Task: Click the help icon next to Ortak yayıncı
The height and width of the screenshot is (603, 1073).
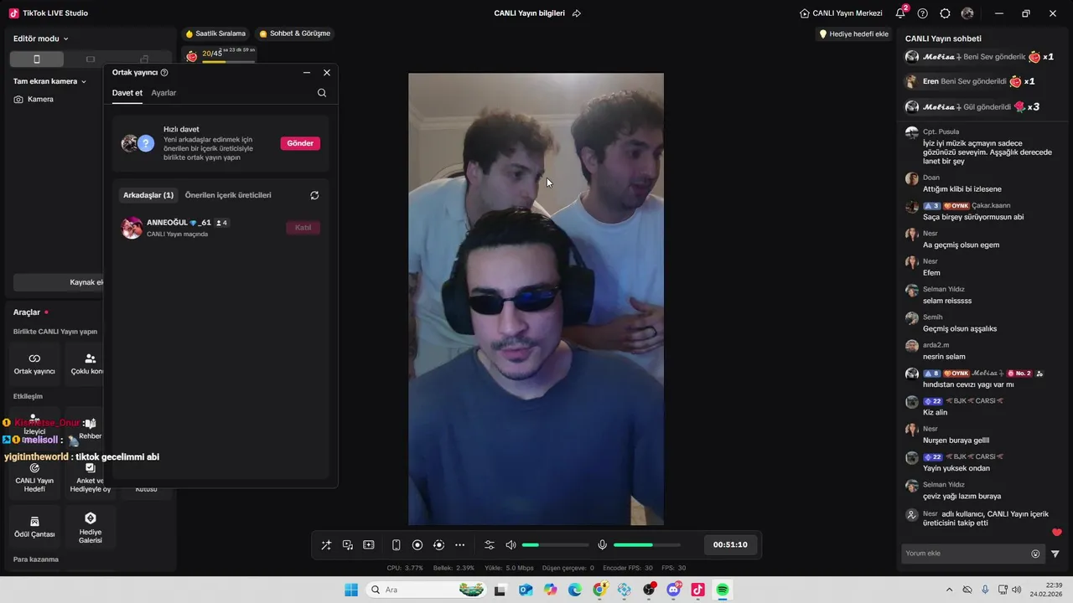Action: tap(164, 73)
